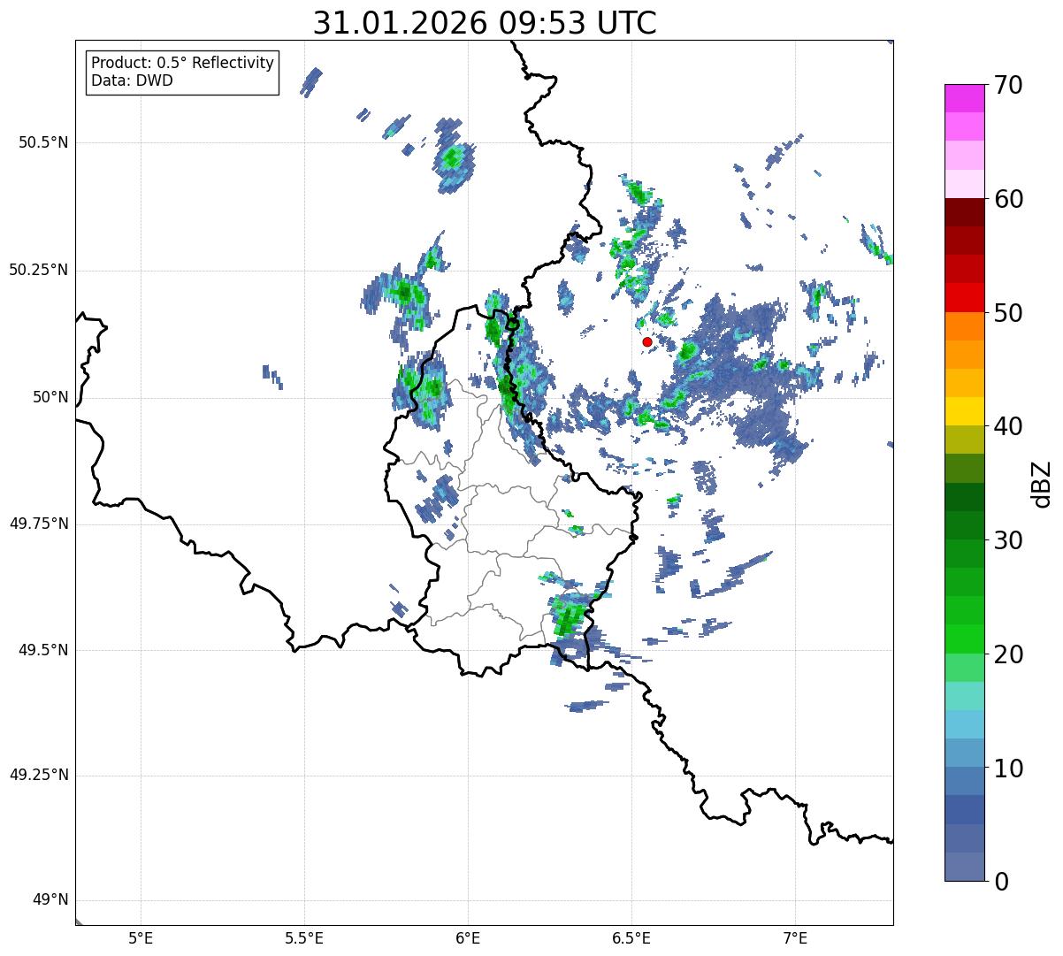Click the 50.5°N latitude label
The height and width of the screenshot is (956, 1063).
43,142
